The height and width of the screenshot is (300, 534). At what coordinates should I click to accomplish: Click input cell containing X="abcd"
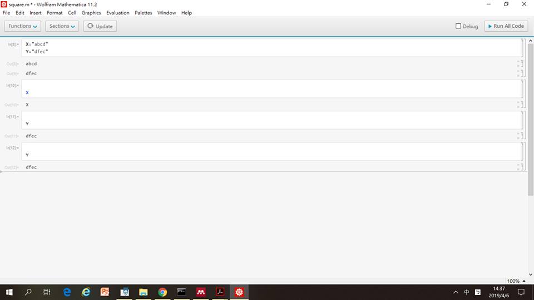coord(272,48)
